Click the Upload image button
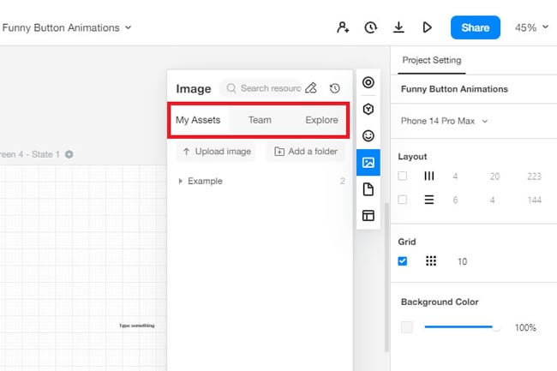The width and height of the screenshot is (557, 371). 215,152
